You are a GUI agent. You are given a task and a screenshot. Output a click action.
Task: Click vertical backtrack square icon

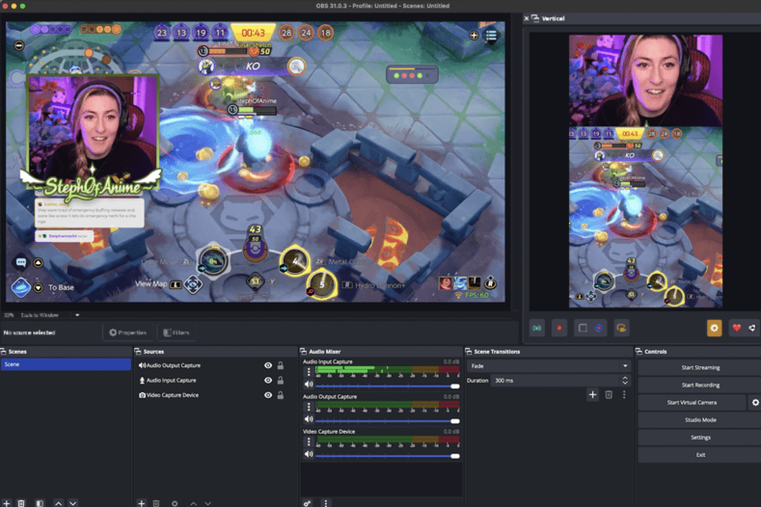pos(582,328)
